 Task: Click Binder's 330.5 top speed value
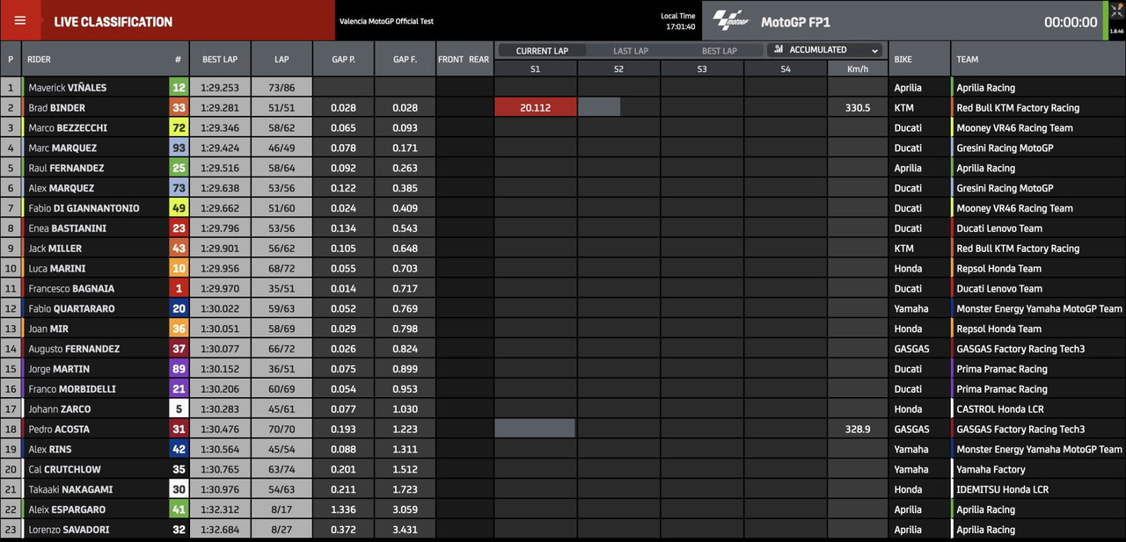(858, 108)
